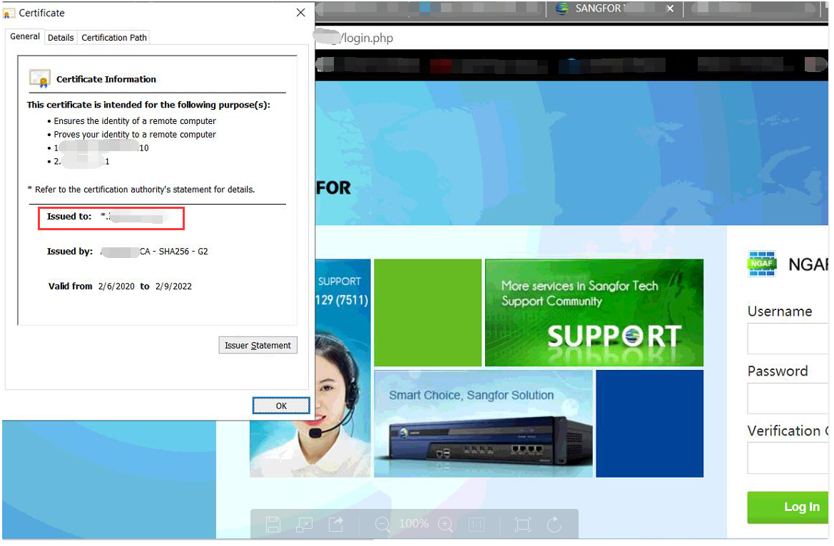Click the Username input field
Image resolution: width=834 pixels, height=546 pixels.
789,339
